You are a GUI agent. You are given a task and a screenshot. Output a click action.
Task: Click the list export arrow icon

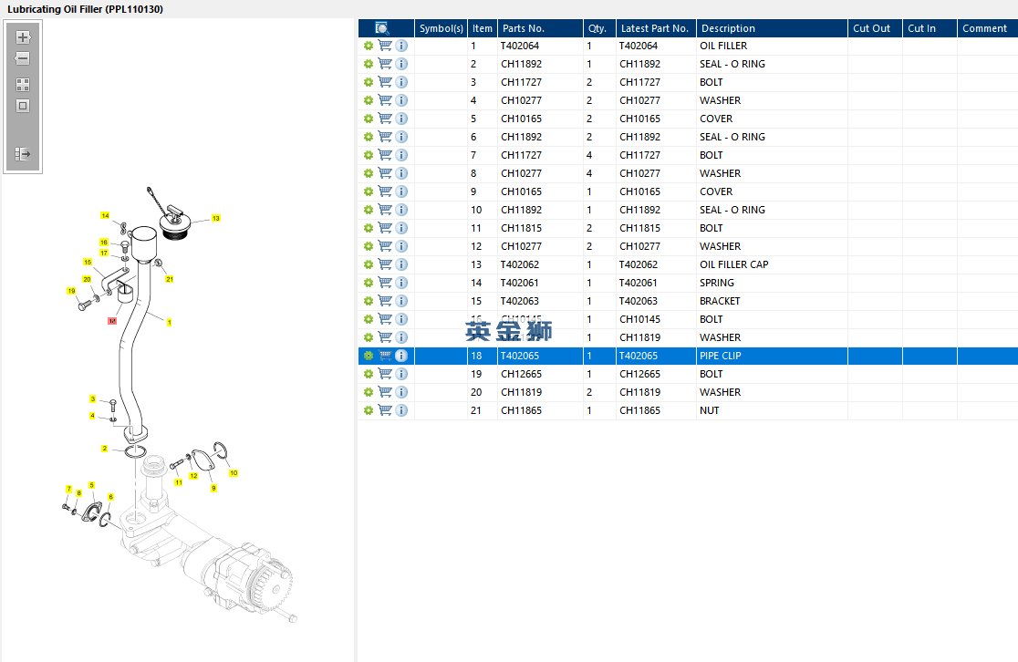(23, 154)
